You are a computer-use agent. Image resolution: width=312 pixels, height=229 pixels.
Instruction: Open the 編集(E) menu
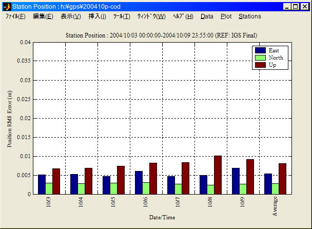click(43, 16)
